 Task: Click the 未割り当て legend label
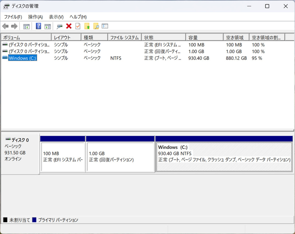[20, 220]
